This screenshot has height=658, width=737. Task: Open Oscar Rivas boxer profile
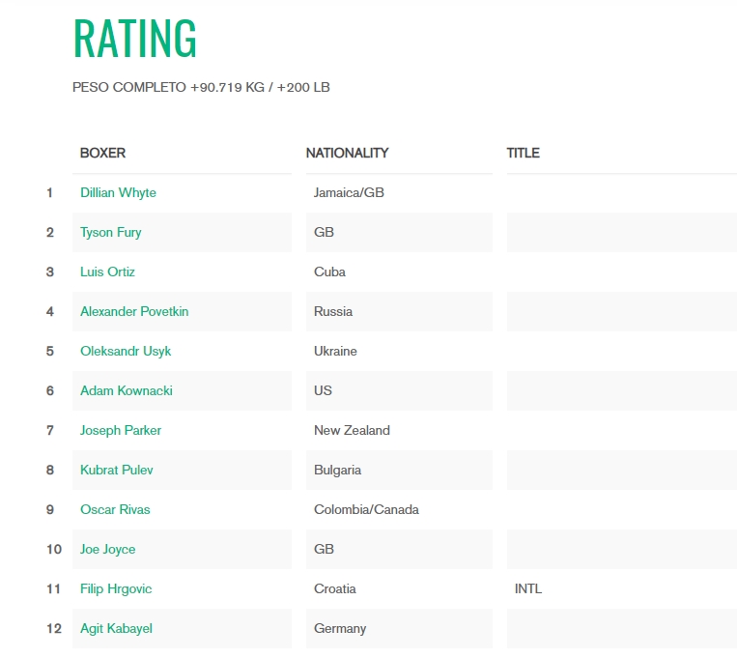pyautogui.click(x=115, y=510)
